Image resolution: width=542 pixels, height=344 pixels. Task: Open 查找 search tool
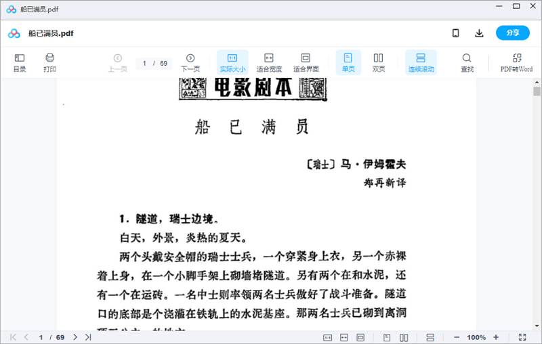(x=467, y=63)
